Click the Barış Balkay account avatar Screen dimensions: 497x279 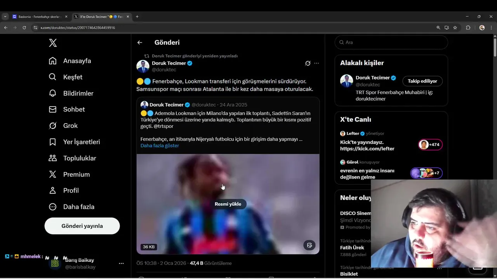tap(55, 263)
